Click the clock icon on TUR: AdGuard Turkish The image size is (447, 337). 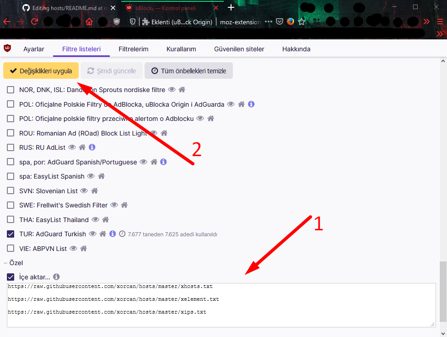click(x=122, y=234)
